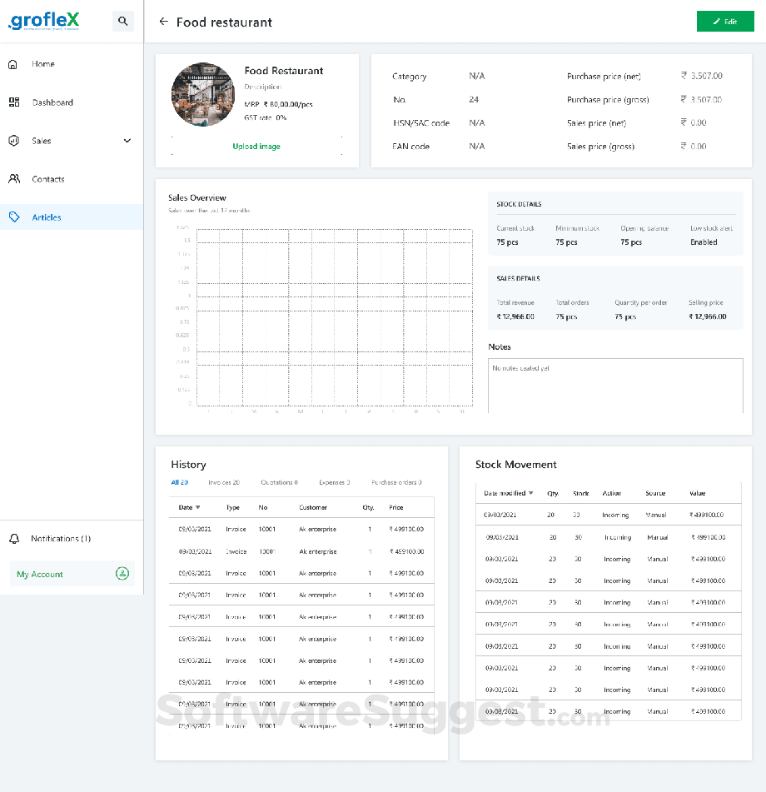Viewport: 766px width, 792px height.
Task: Click the restaurant photo thumbnail
Action: [203, 94]
